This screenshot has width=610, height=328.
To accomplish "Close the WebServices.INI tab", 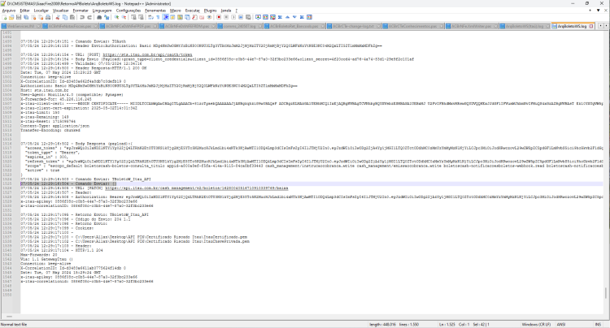I will tap(38, 27).
